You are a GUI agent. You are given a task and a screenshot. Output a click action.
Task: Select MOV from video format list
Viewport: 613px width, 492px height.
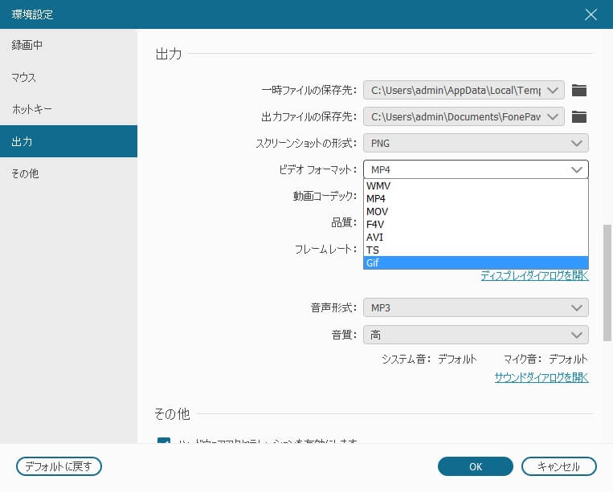tap(476, 212)
